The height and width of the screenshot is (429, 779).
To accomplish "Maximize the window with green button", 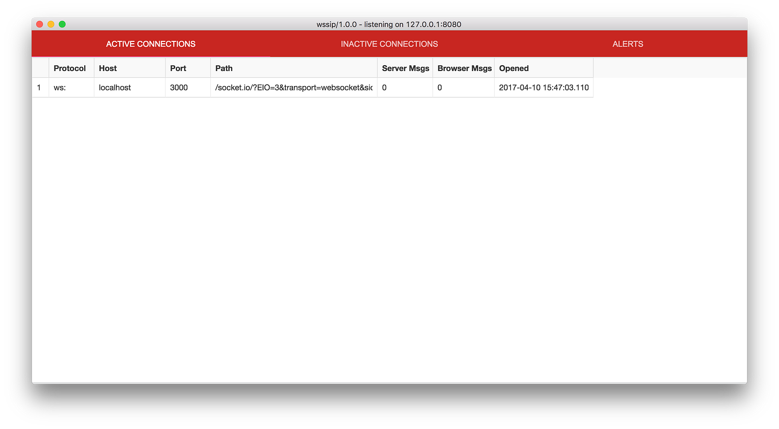I will [x=62, y=24].
